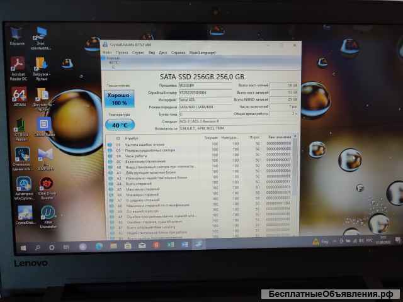Click the taskbar clock and date
The height and width of the screenshot is (302, 403).
(383, 240)
